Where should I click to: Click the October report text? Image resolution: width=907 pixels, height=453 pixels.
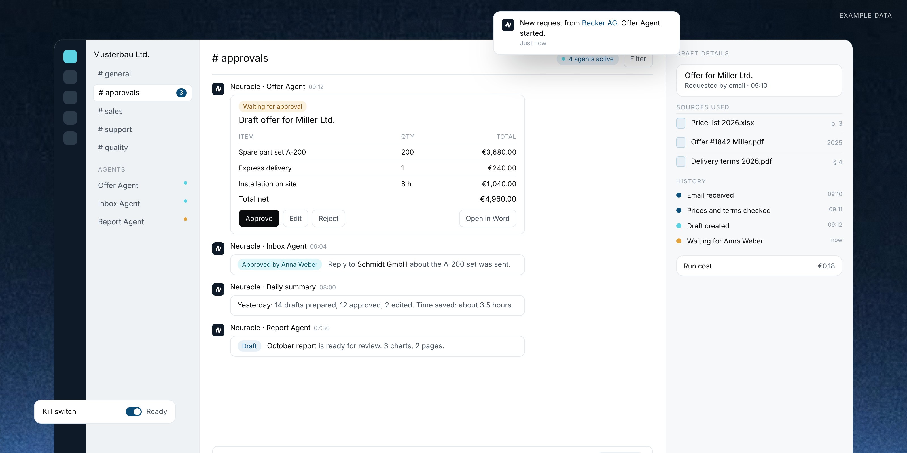(292, 346)
